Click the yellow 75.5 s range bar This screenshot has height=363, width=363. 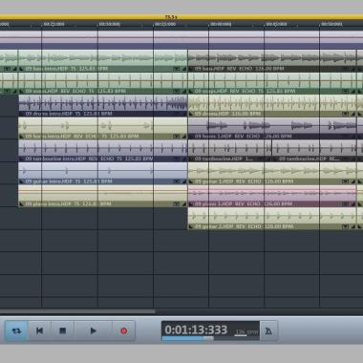point(181,17)
